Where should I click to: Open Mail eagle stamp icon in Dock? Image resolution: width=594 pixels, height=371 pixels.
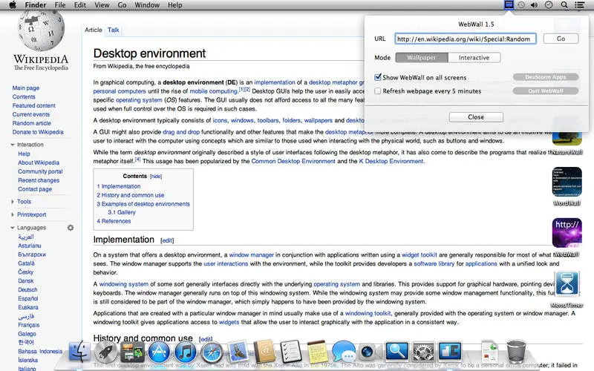238,352
